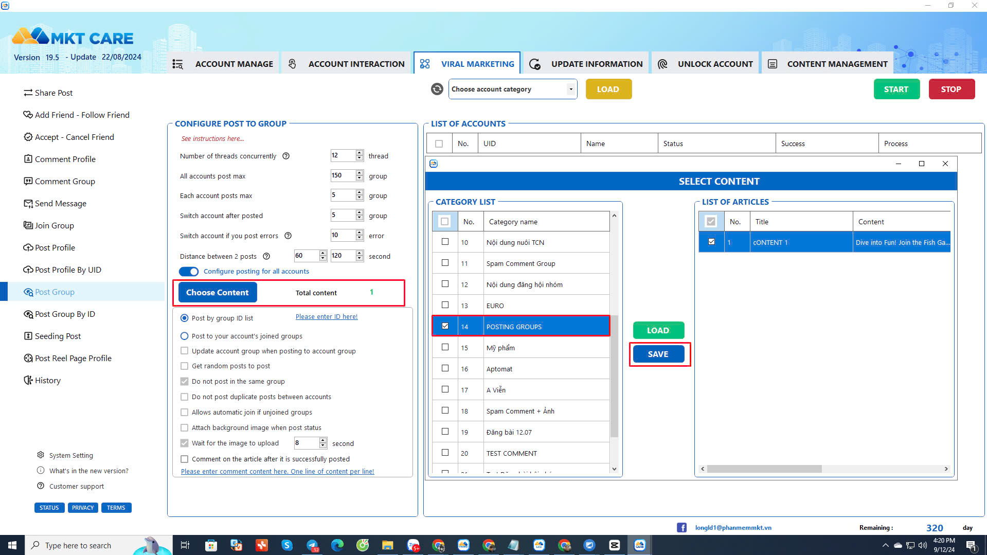
Task: Toggle Configure posting for all accounts
Action: coord(189,272)
